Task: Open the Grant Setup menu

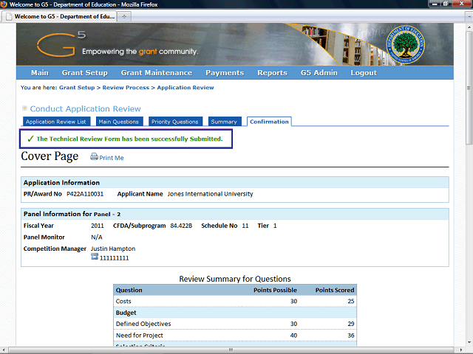Action: tap(84, 73)
